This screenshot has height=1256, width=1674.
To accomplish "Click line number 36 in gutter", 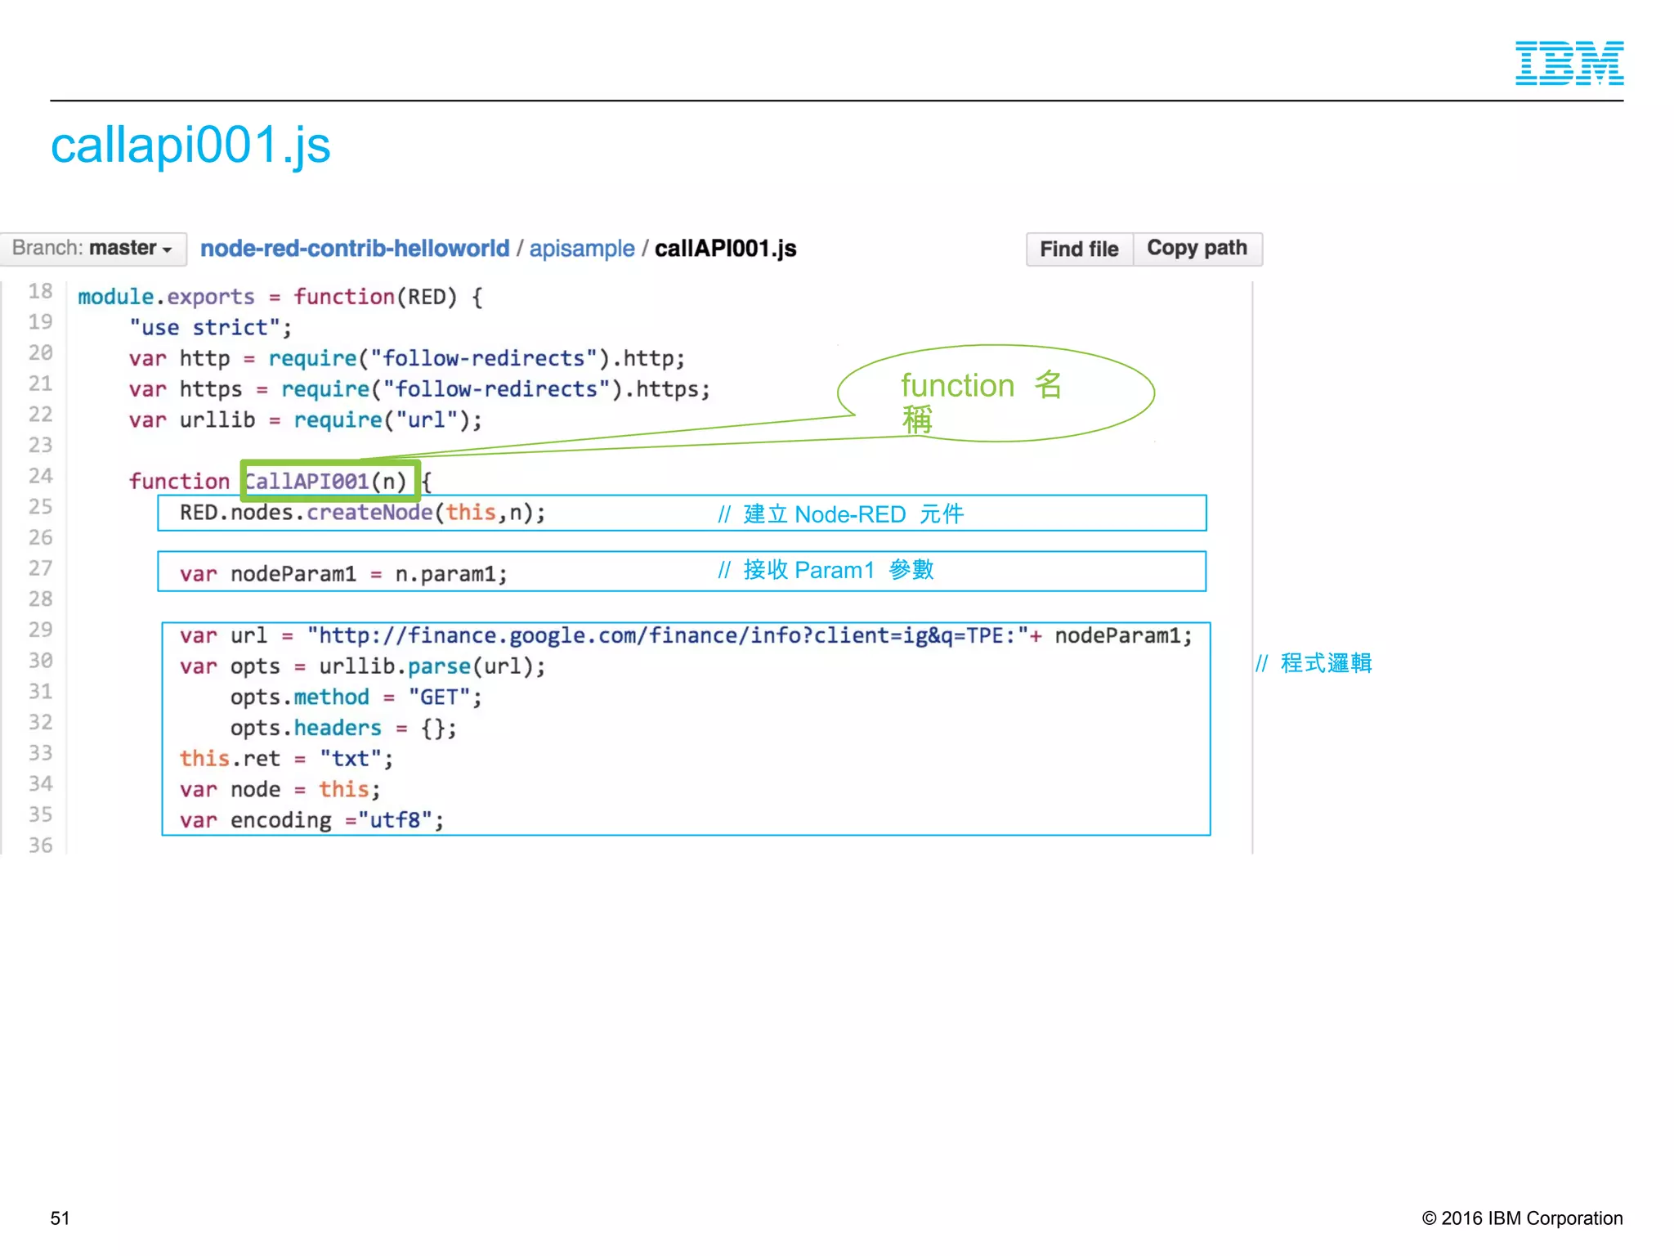I will (40, 846).
